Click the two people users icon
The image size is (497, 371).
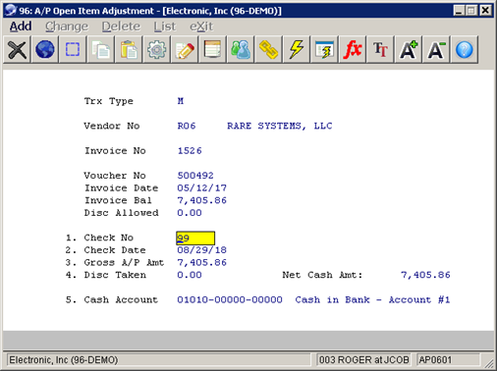tap(241, 50)
